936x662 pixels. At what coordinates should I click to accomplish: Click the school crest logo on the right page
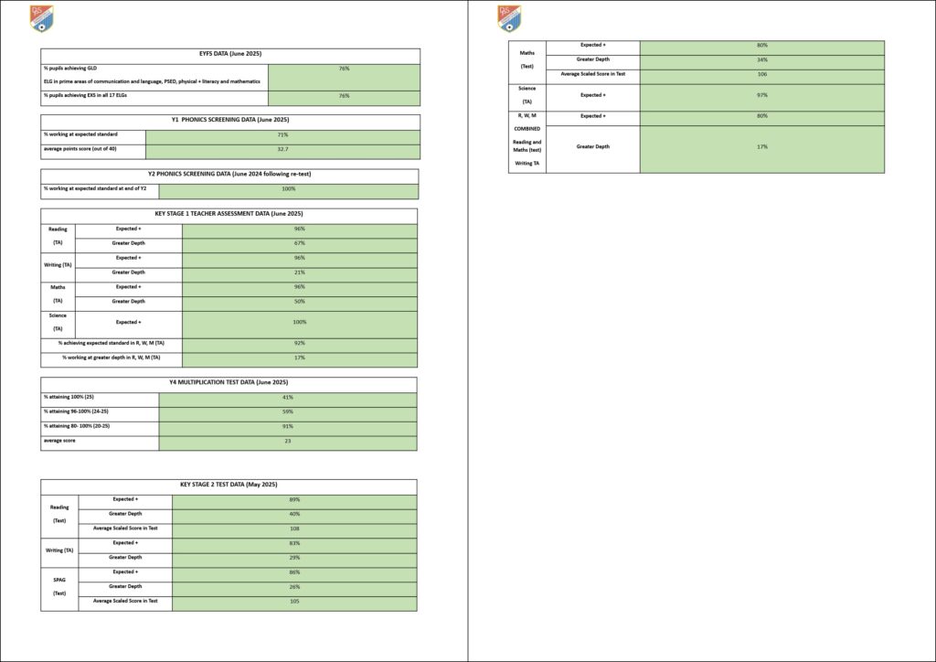[x=509, y=18]
